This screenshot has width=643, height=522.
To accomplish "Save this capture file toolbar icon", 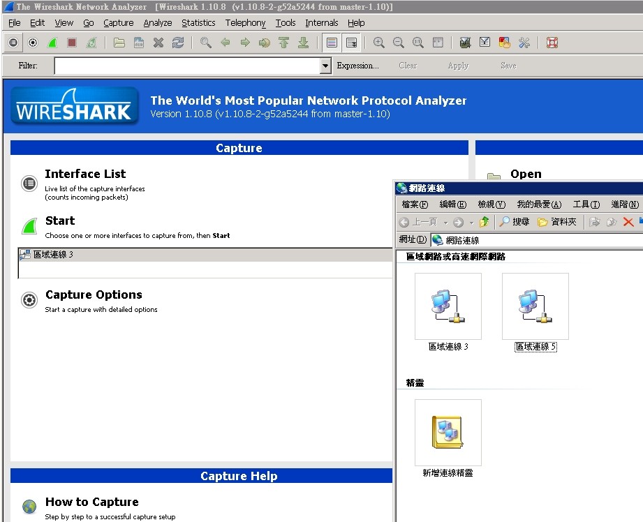I will click(x=139, y=43).
